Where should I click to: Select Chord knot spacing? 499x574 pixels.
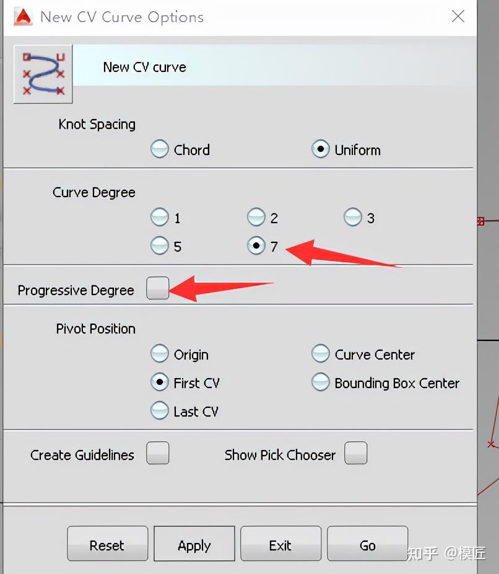pyautogui.click(x=160, y=149)
